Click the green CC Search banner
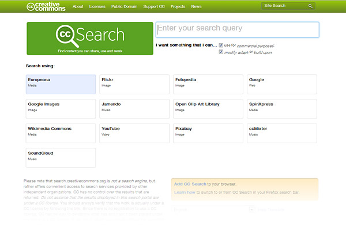The height and width of the screenshot is (230, 346). 90,39
